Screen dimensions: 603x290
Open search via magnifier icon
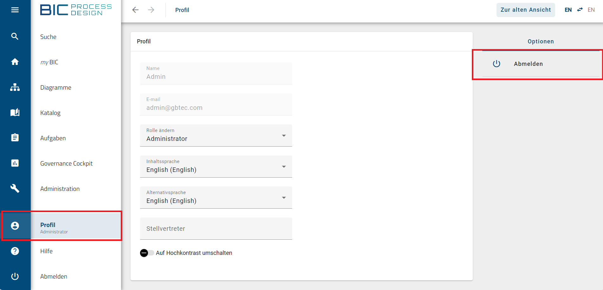(x=15, y=36)
